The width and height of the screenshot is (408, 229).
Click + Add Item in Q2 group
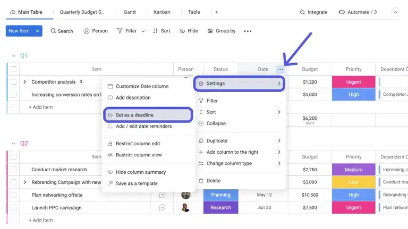40,220
